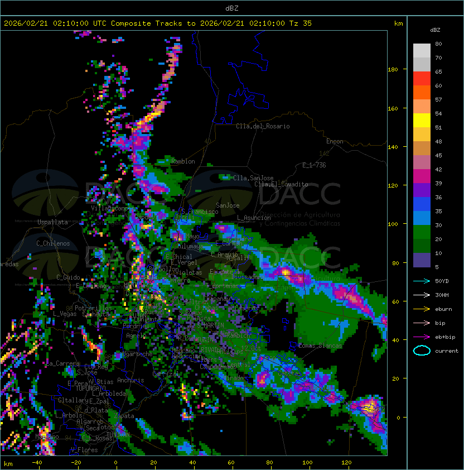The width and height of the screenshot is (464, 470).
Task: Click the 'Encon' map label
Action: tap(335, 141)
